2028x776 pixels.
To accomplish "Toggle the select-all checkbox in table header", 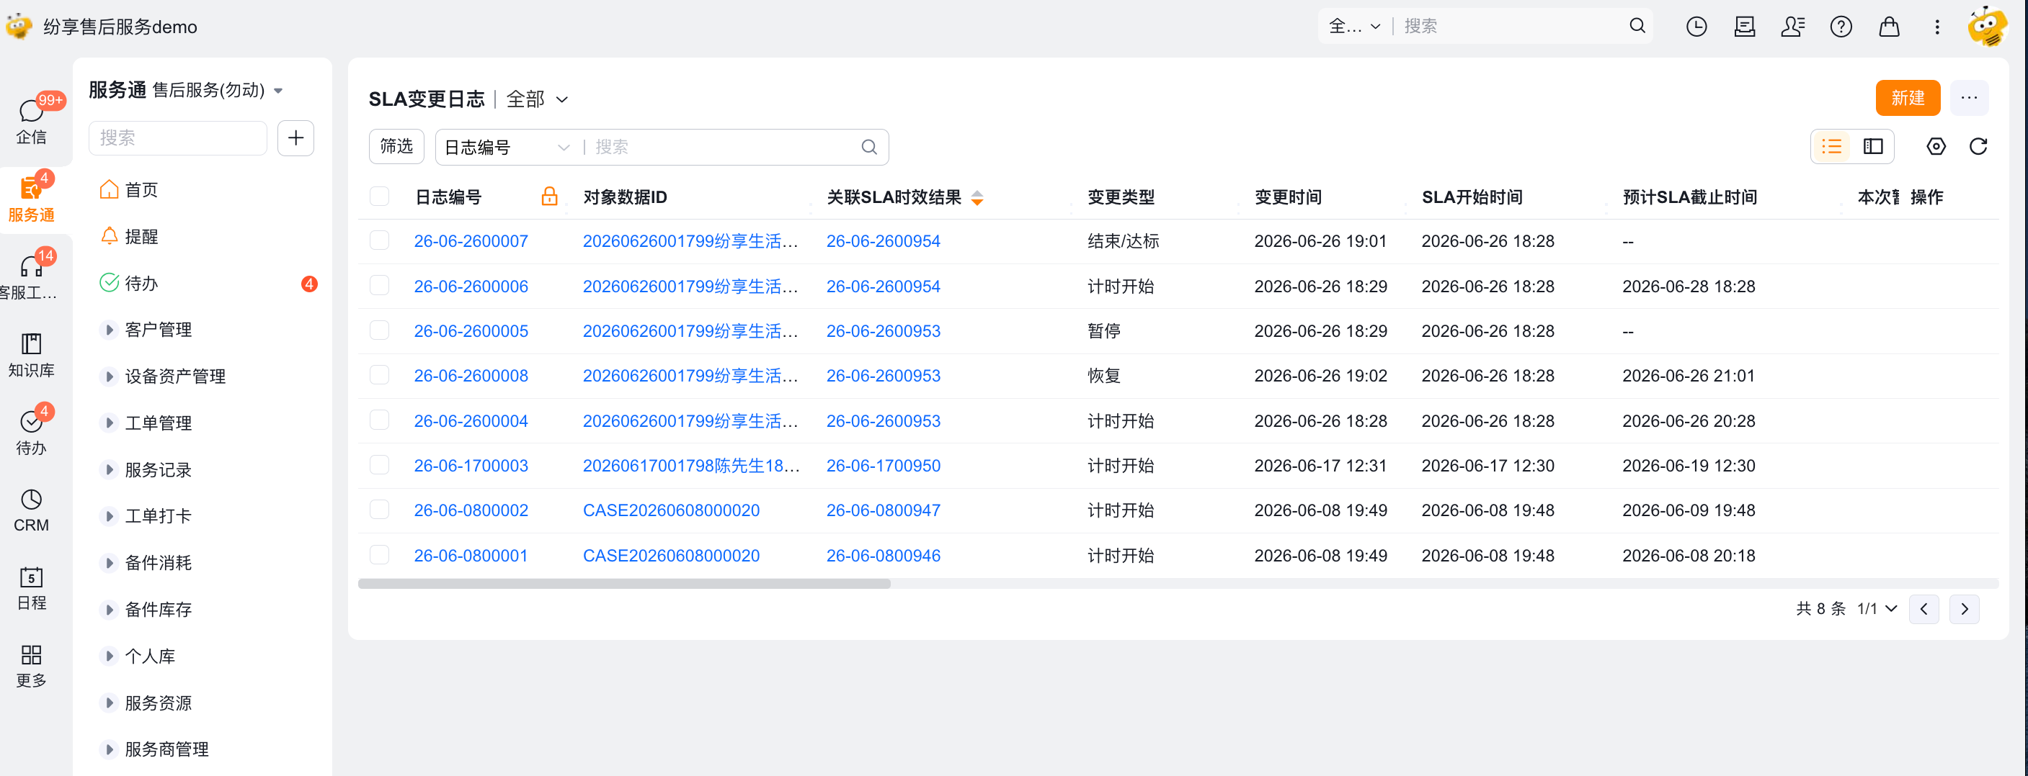I will (x=380, y=197).
